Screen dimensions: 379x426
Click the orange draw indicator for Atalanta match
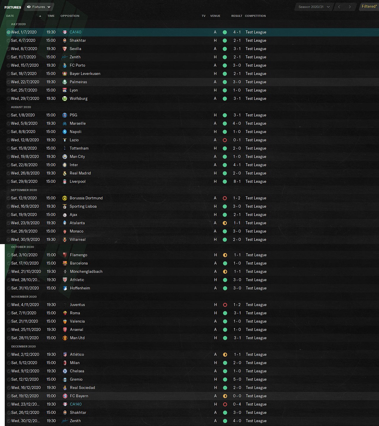224,223
